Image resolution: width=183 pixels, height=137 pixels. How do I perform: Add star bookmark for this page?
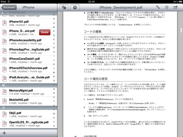(x=167, y=7)
